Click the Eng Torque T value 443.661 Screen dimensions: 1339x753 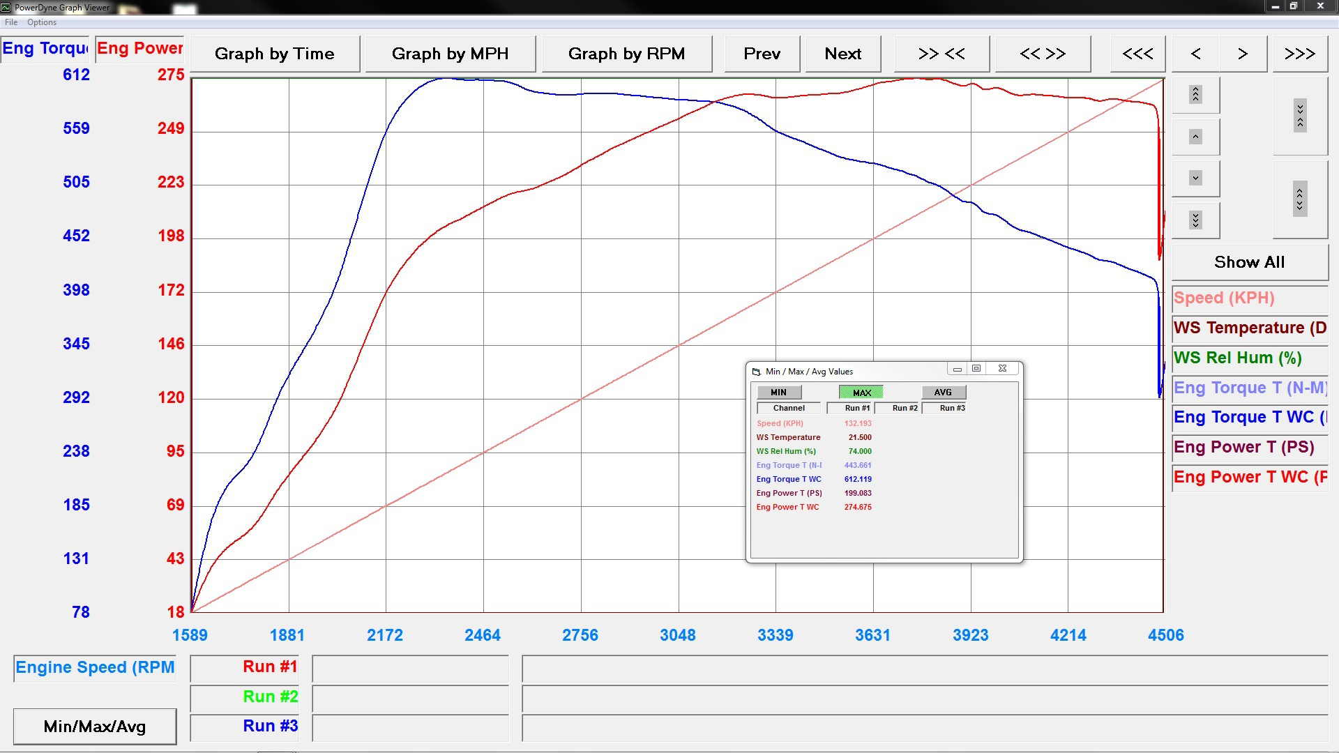858,465
